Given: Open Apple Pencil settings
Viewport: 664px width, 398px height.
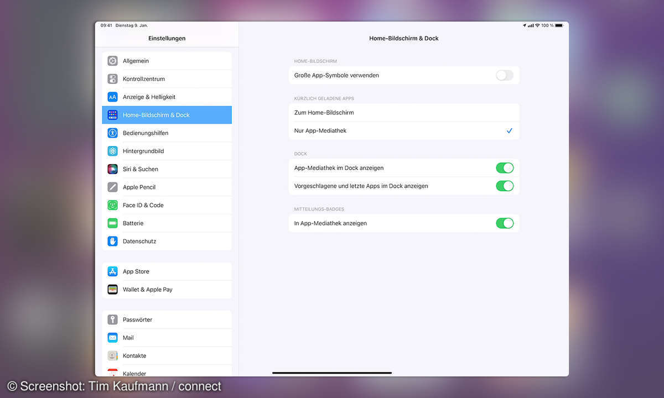Looking at the screenshot, I should point(167,187).
